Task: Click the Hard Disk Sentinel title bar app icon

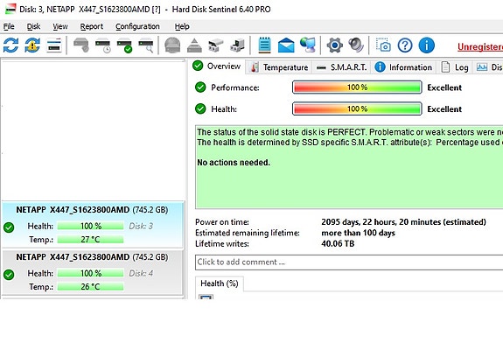Action: [x=10, y=9]
